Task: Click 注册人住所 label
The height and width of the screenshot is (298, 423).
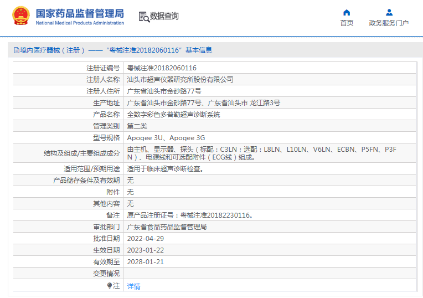Action: [103, 91]
